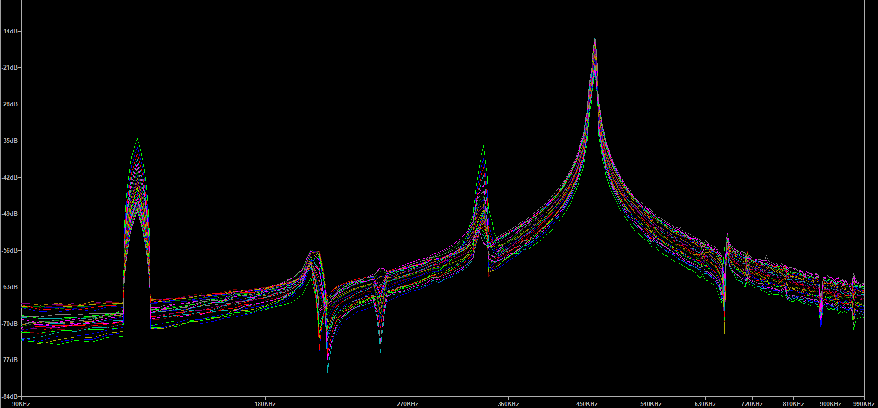Click the -21dB vertical axis label
The height and width of the screenshot is (408, 878).
click(x=9, y=68)
